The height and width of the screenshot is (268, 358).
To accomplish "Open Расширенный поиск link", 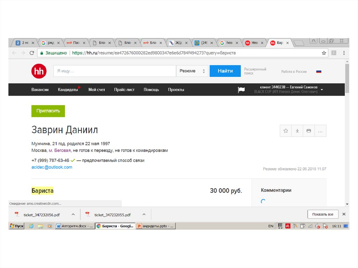I will [x=255, y=71].
